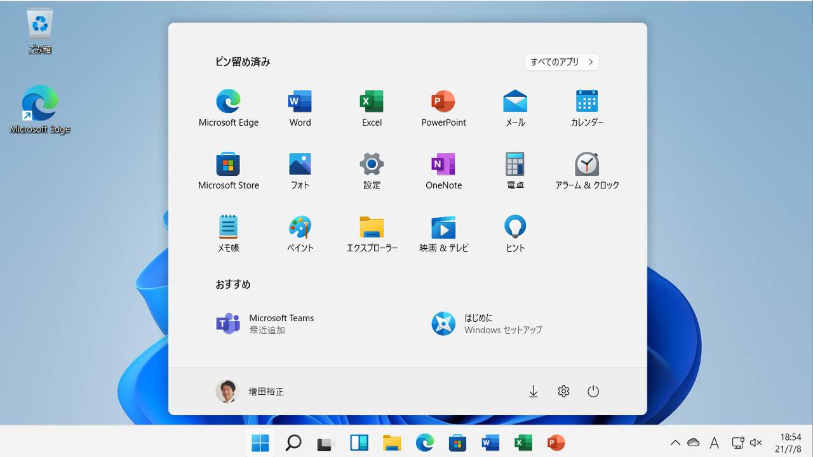Open Microsoft Store from the taskbar

point(457,442)
